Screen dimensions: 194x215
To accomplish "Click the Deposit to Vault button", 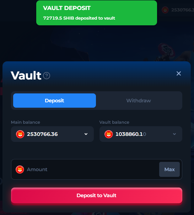I will coord(97,195).
